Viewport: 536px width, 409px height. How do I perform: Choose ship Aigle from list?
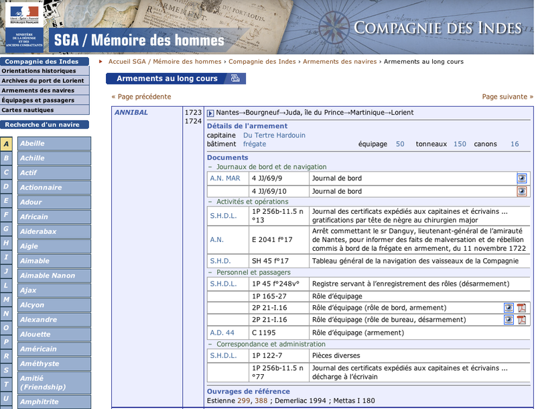point(54,247)
